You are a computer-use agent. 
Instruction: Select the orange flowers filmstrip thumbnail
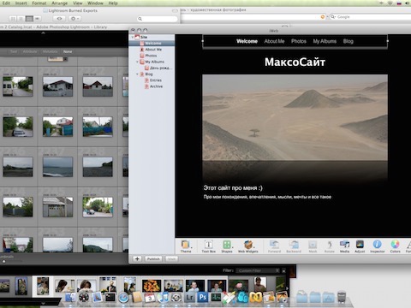pyautogui.click(x=152, y=286)
